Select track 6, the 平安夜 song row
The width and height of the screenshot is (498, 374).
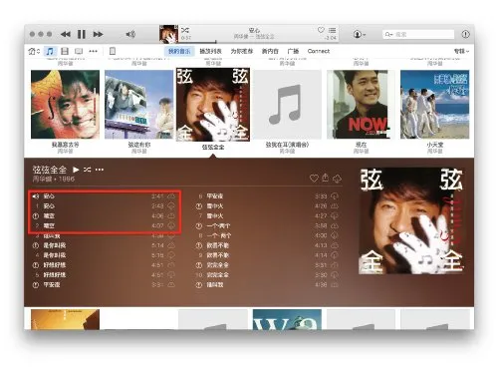click(267, 196)
